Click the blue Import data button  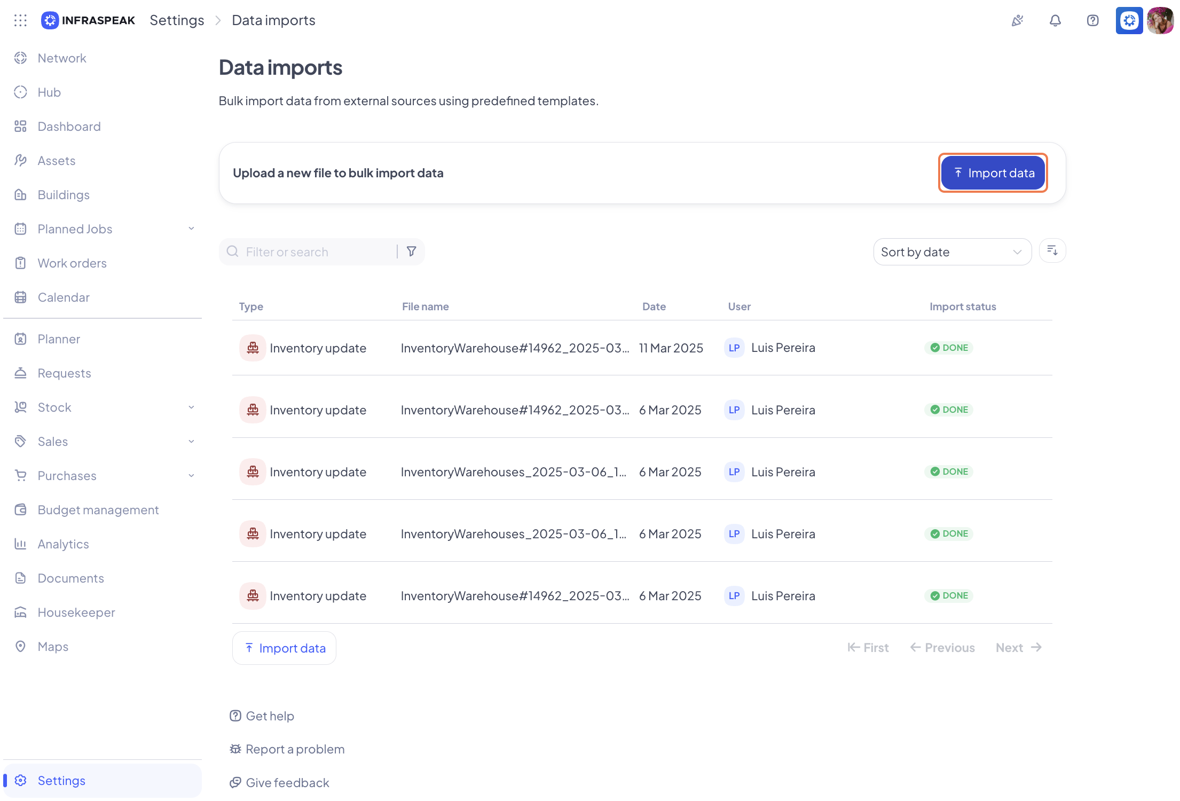coord(993,173)
